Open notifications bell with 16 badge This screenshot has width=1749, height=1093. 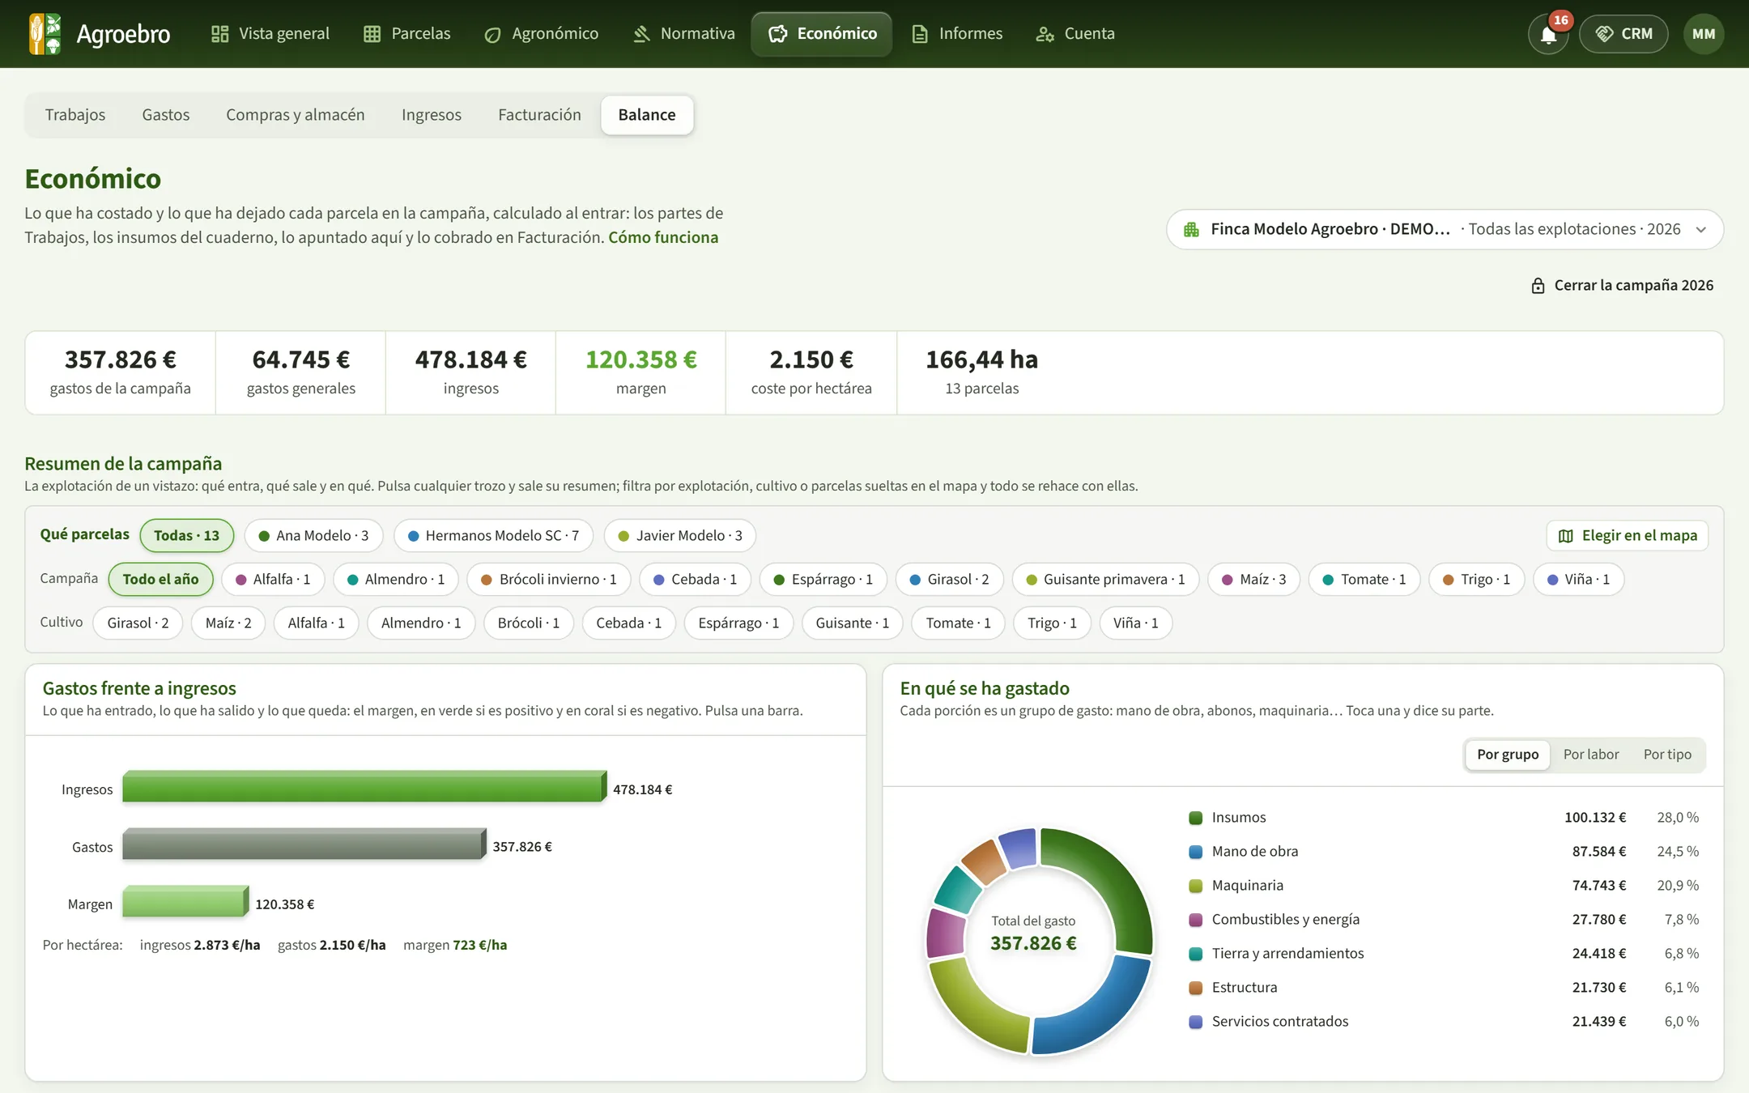click(x=1548, y=34)
